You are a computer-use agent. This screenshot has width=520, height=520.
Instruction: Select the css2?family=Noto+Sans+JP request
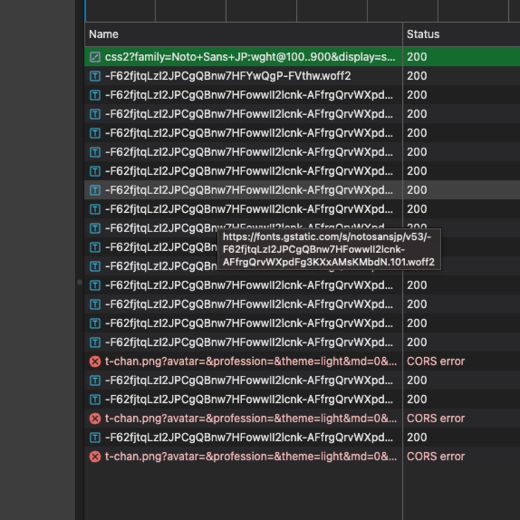[251, 57]
